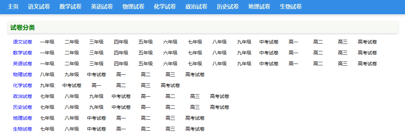This screenshot has width=405, height=135.
Task: Select 高考试卷 in the 语文试卷 row
Action: click(367, 42)
